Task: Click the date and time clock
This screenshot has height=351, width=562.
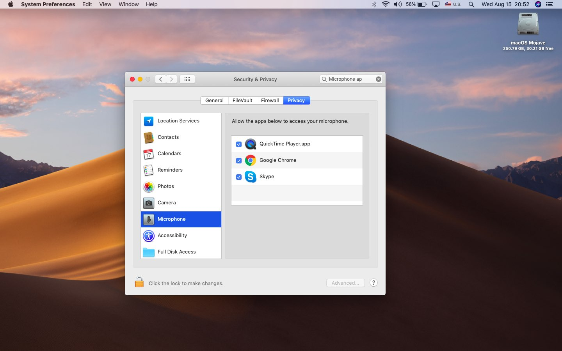Action: tap(505, 4)
